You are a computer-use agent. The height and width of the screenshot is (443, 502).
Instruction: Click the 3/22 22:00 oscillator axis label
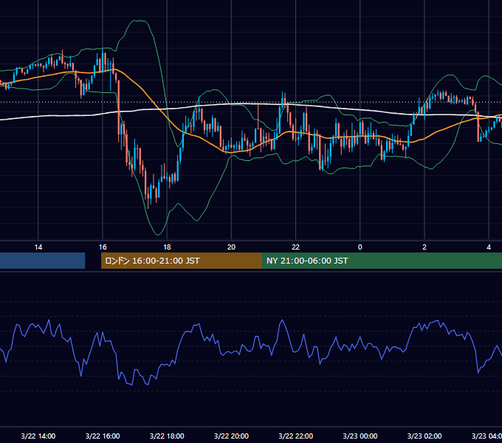click(x=295, y=436)
